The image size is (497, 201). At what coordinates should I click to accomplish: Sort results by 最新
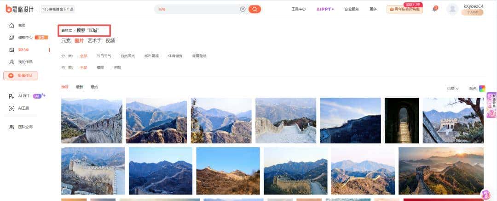pyautogui.click(x=80, y=87)
